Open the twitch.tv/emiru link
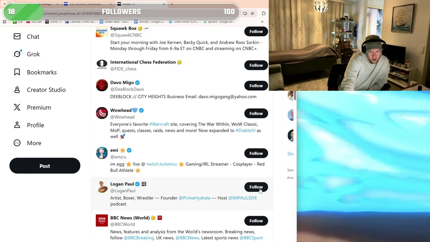The image size is (430, 242). click(162, 164)
